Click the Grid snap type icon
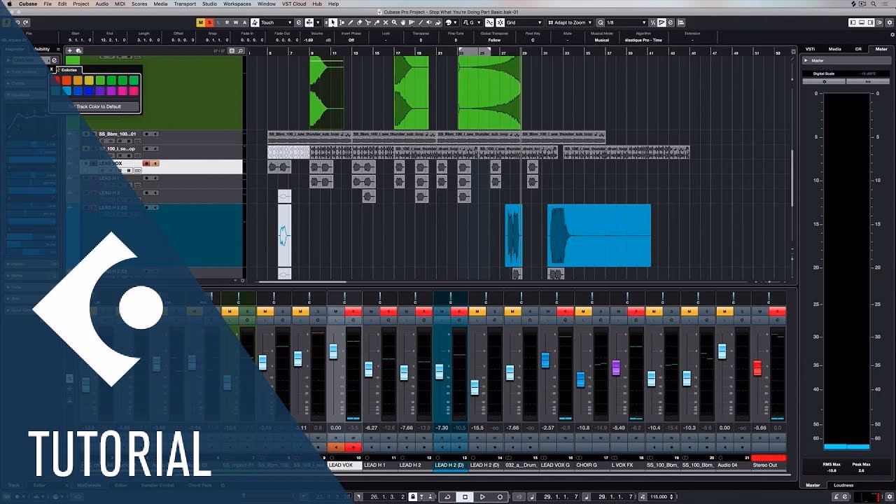 click(500, 22)
